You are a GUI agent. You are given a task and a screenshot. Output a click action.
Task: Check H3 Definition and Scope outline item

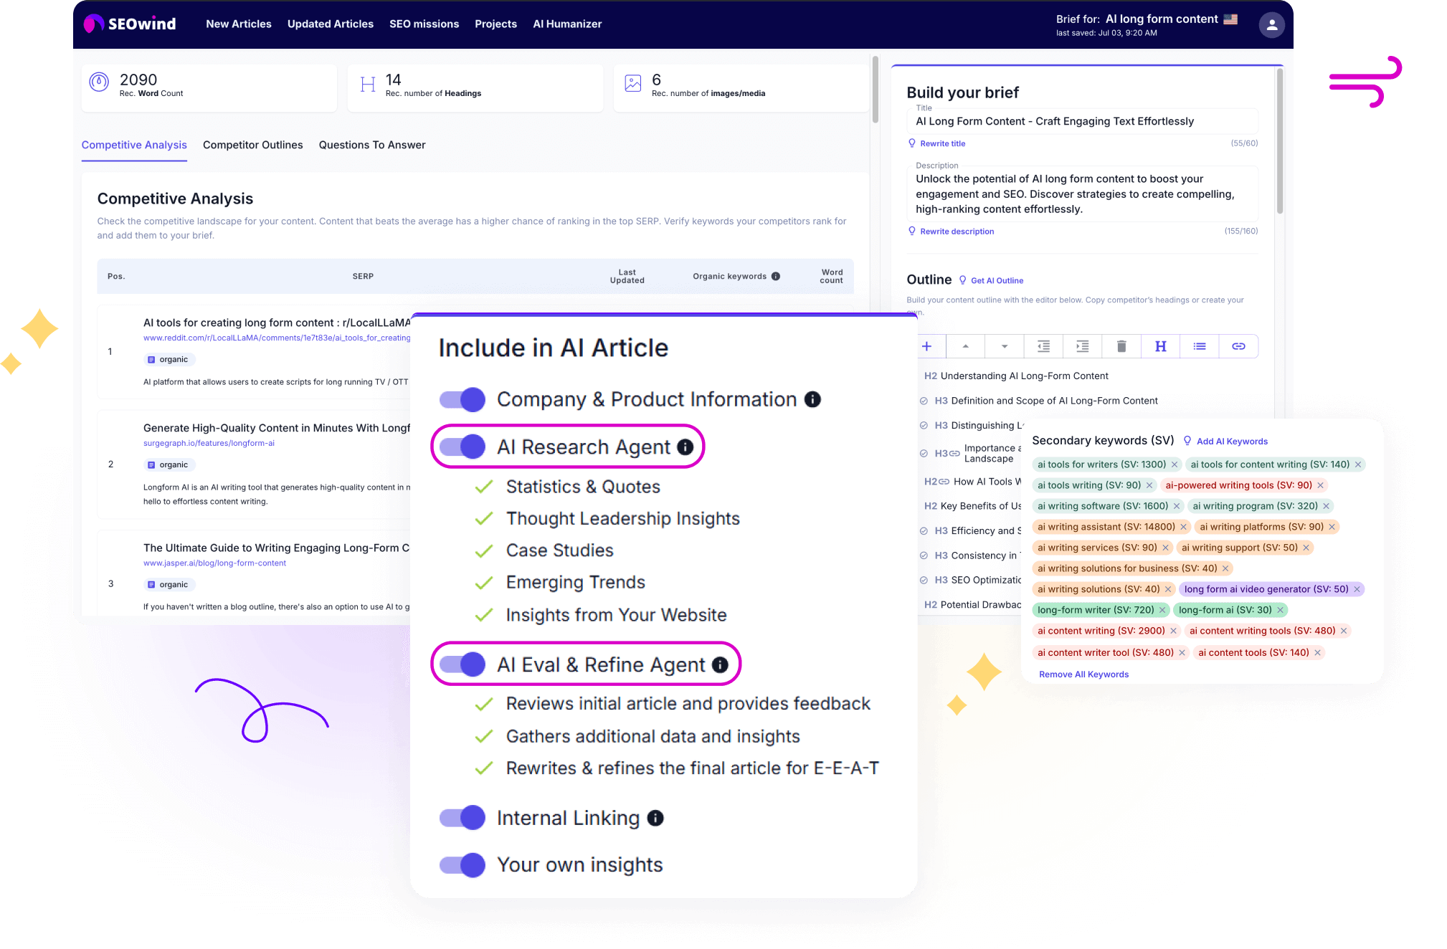click(x=924, y=401)
